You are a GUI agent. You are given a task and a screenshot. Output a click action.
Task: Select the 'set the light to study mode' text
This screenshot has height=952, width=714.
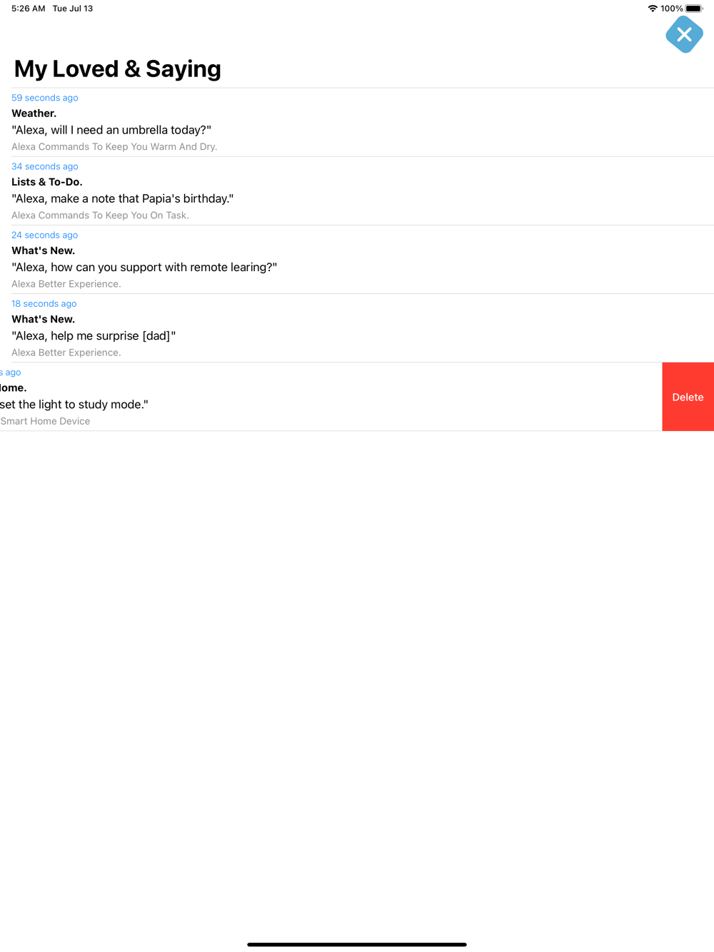point(74,404)
